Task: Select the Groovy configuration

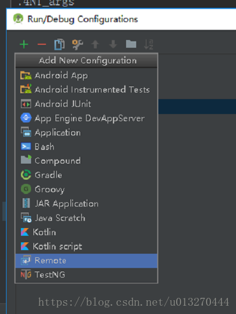Action: (87, 189)
